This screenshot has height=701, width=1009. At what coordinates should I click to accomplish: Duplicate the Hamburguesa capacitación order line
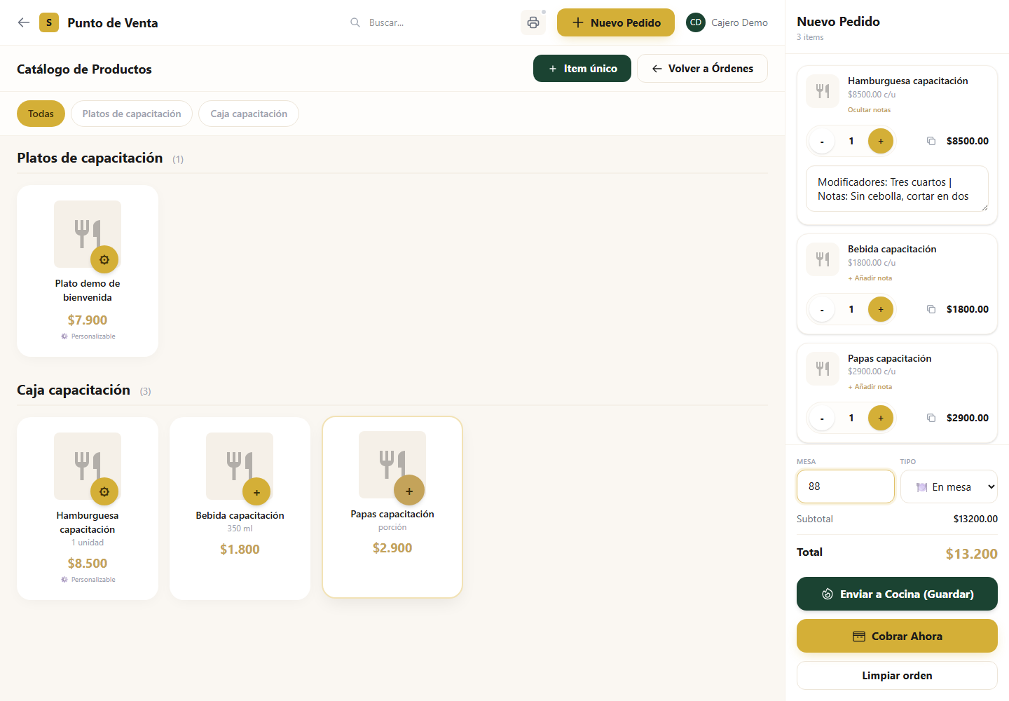click(x=931, y=141)
